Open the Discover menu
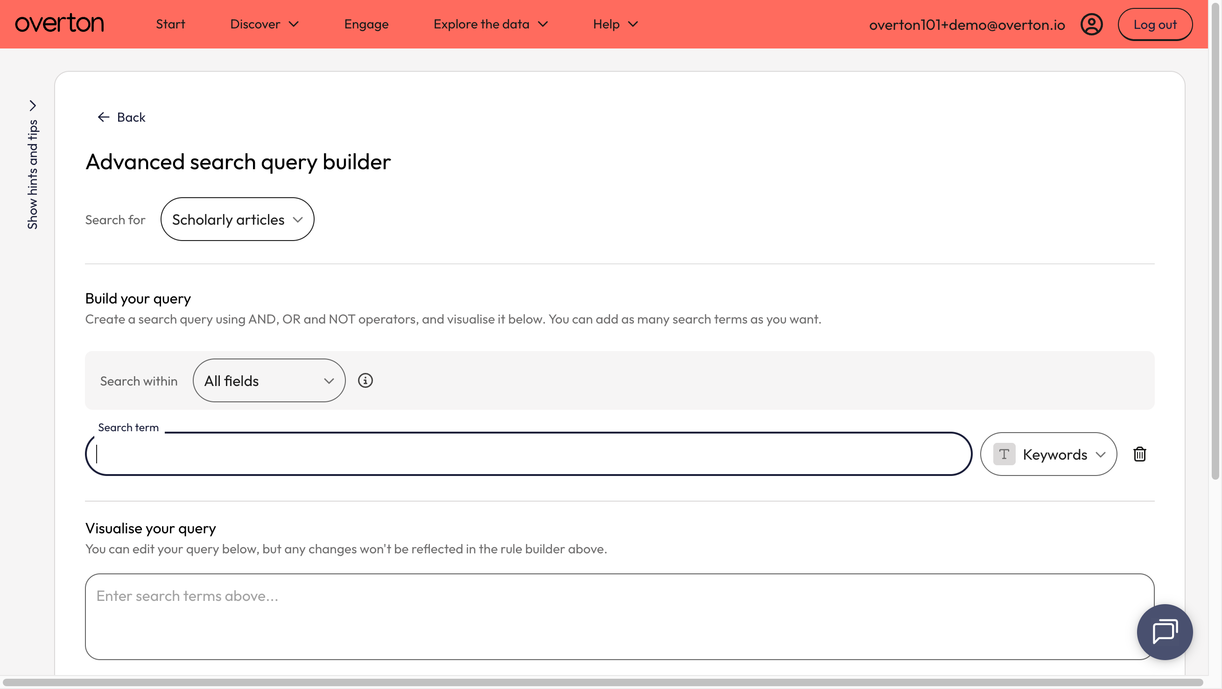The width and height of the screenshot is (1222, 689). point(264,24)
